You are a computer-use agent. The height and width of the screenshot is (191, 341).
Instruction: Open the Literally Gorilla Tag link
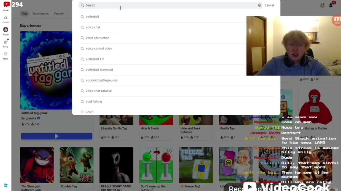pos(114,128)
